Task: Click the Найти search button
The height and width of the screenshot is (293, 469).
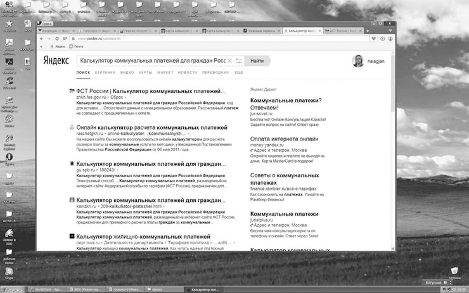Action: [x=257, y=61]
